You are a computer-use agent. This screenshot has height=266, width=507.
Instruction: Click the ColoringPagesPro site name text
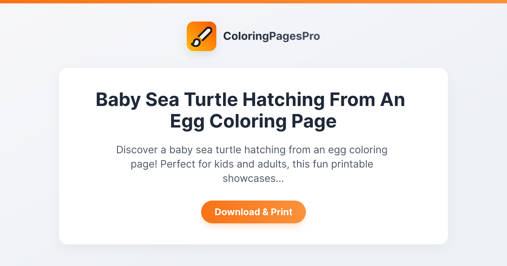(x=272, y=36)
